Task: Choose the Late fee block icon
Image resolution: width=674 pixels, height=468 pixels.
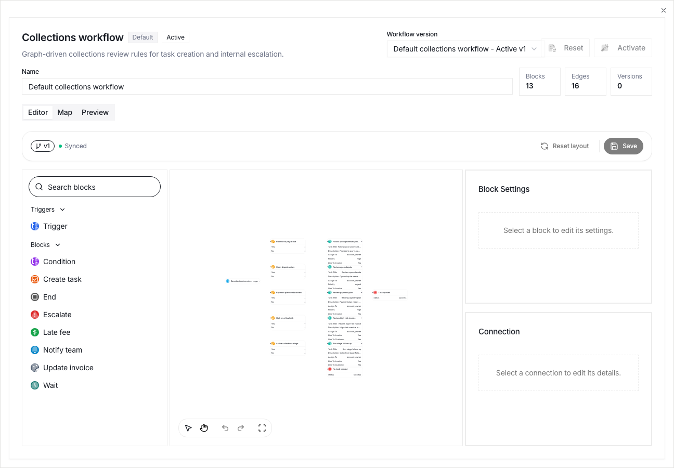Action: [35, 332]
